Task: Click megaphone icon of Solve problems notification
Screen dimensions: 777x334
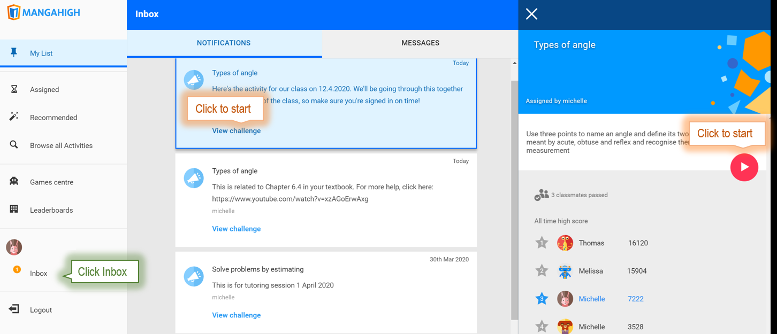Action: pyautogui.click(x=194, y=276)
